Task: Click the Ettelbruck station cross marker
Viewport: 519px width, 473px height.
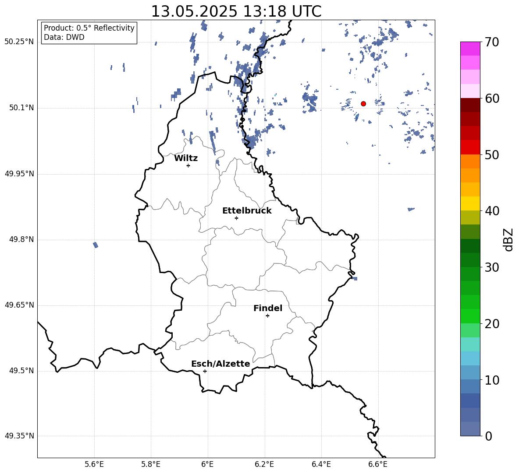Action: pos(236,218)
